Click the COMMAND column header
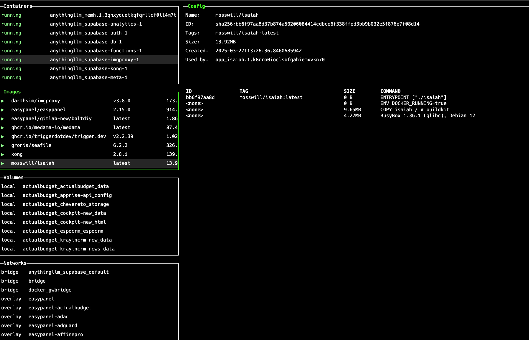 tap(390, 91)
